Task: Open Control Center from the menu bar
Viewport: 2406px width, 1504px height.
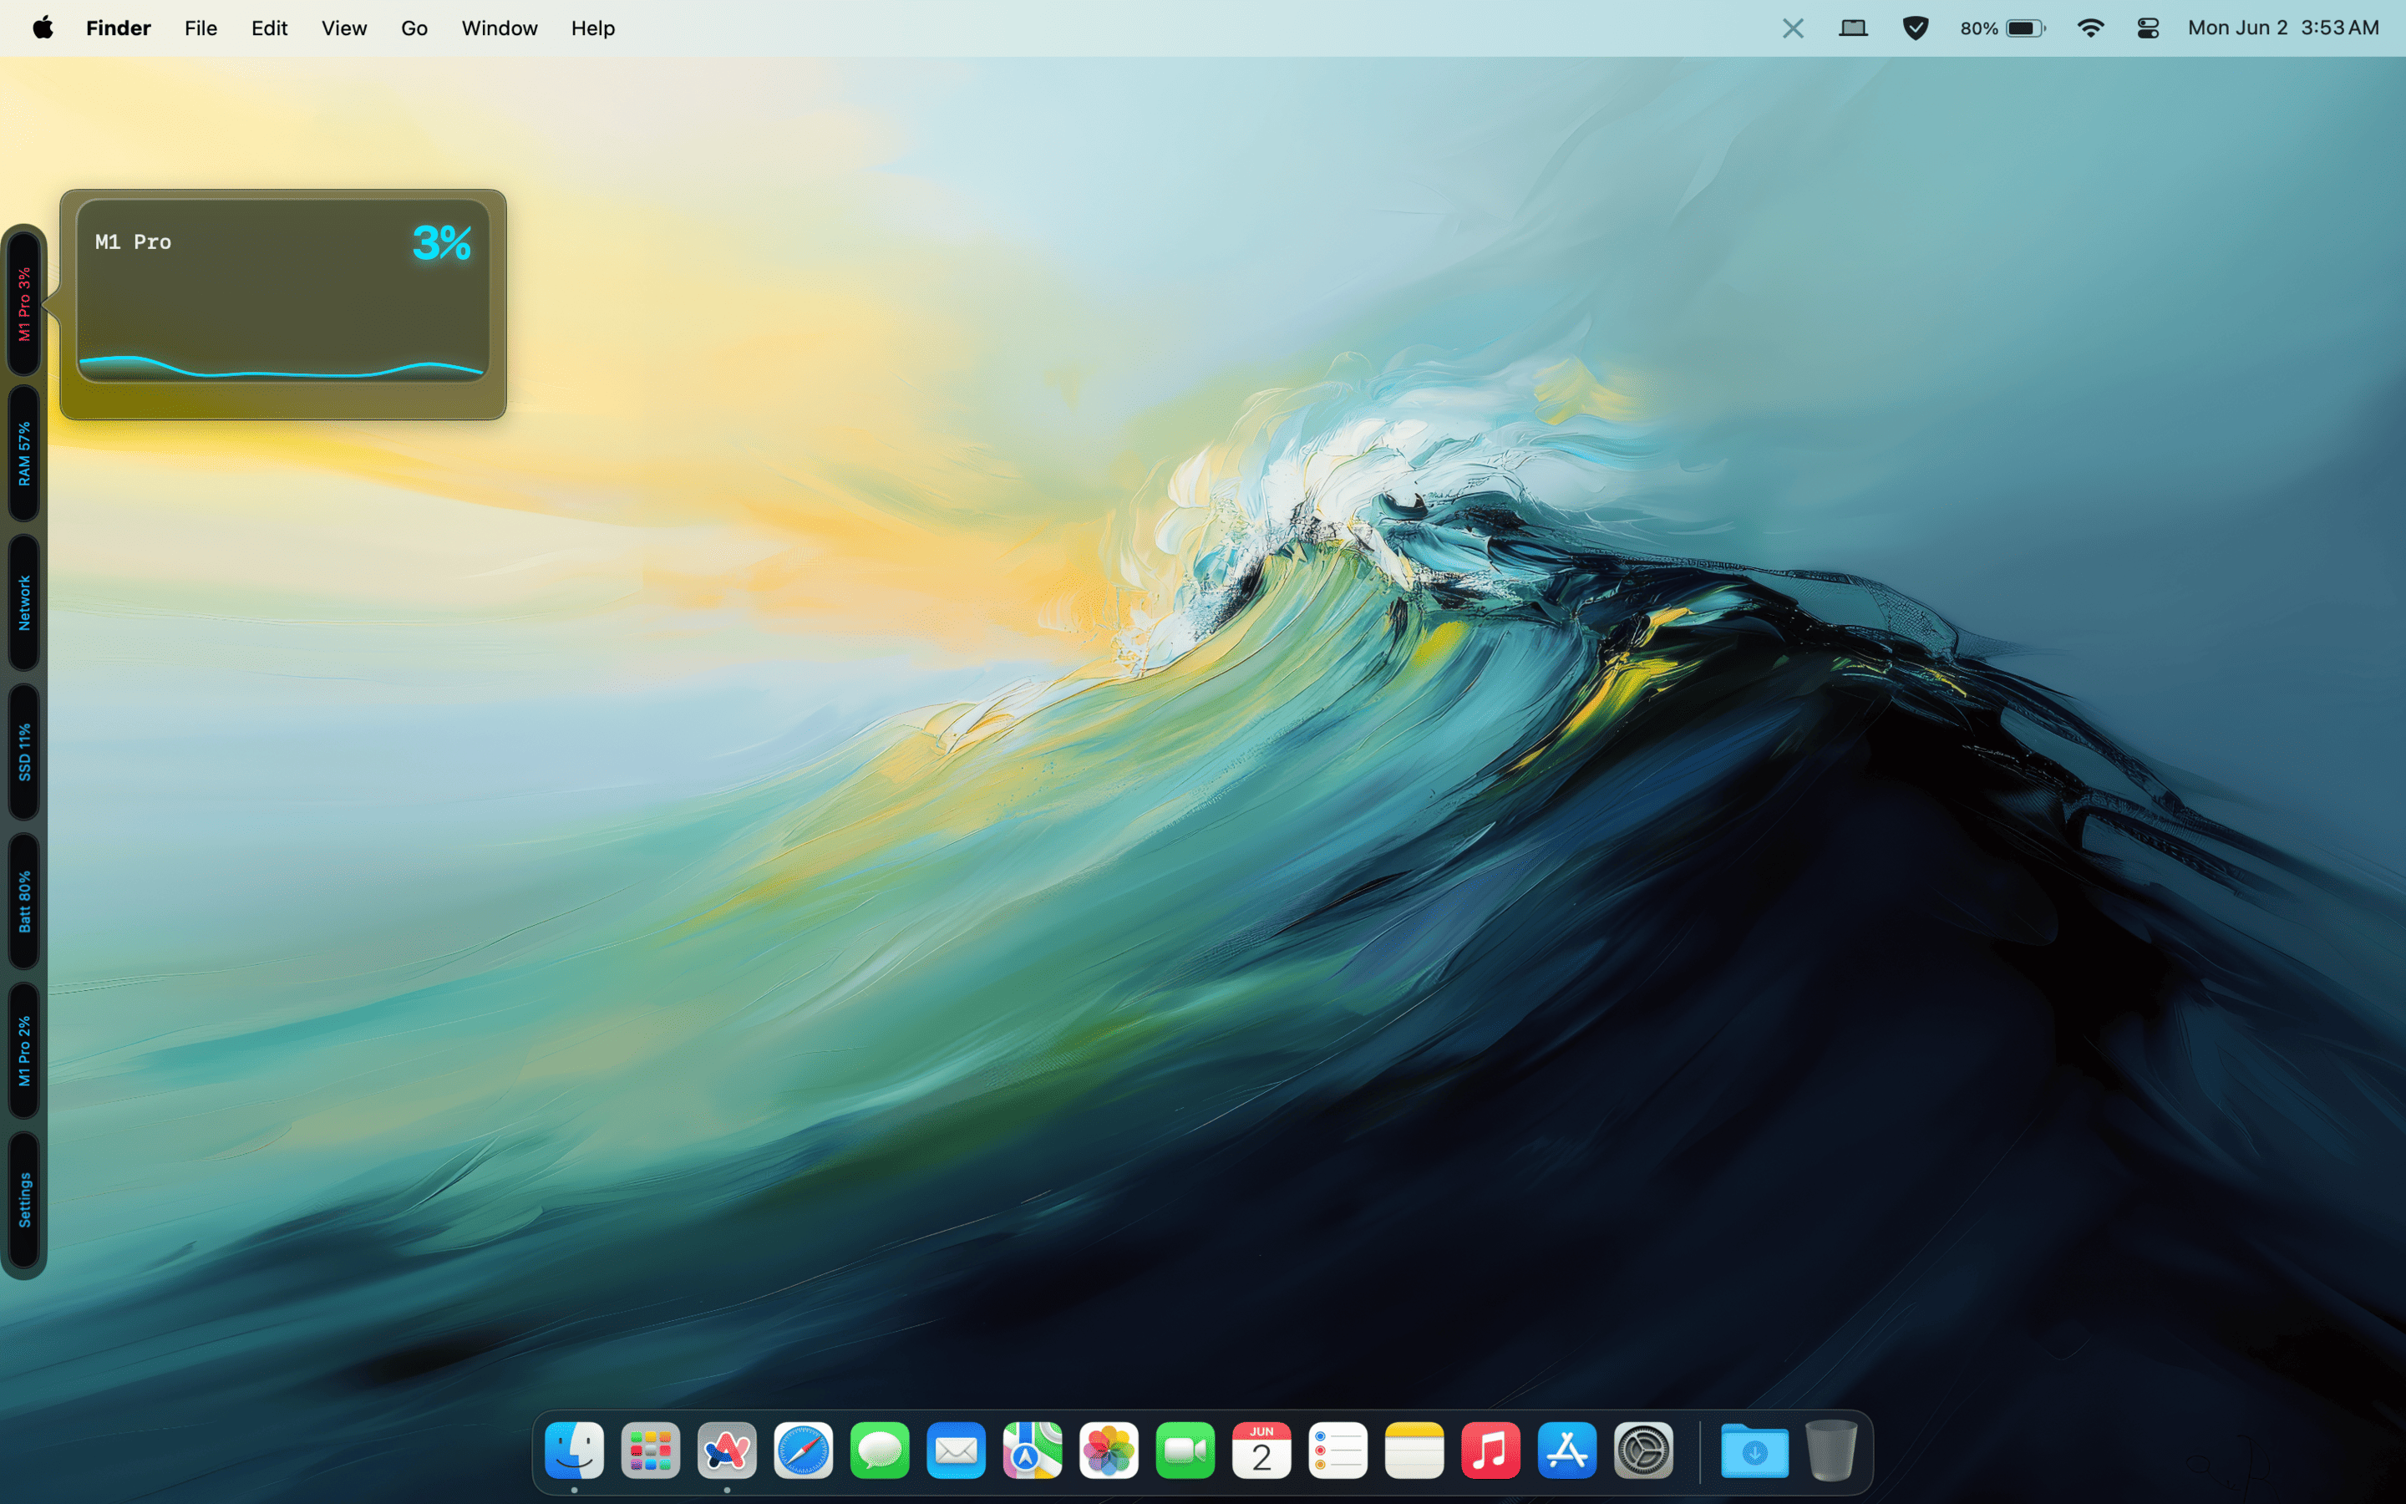Action: 2148,28
